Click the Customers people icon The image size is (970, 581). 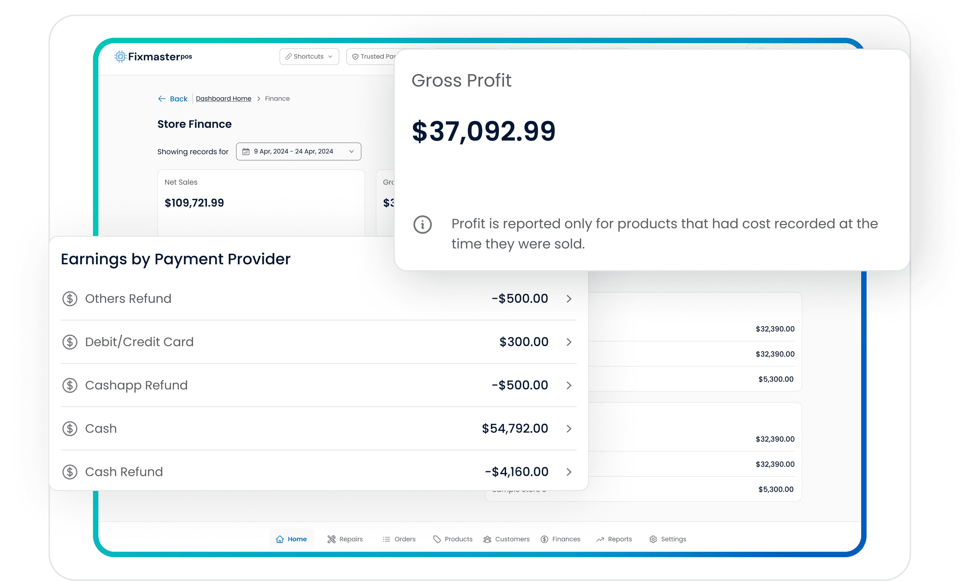click(x=487, y=539)
